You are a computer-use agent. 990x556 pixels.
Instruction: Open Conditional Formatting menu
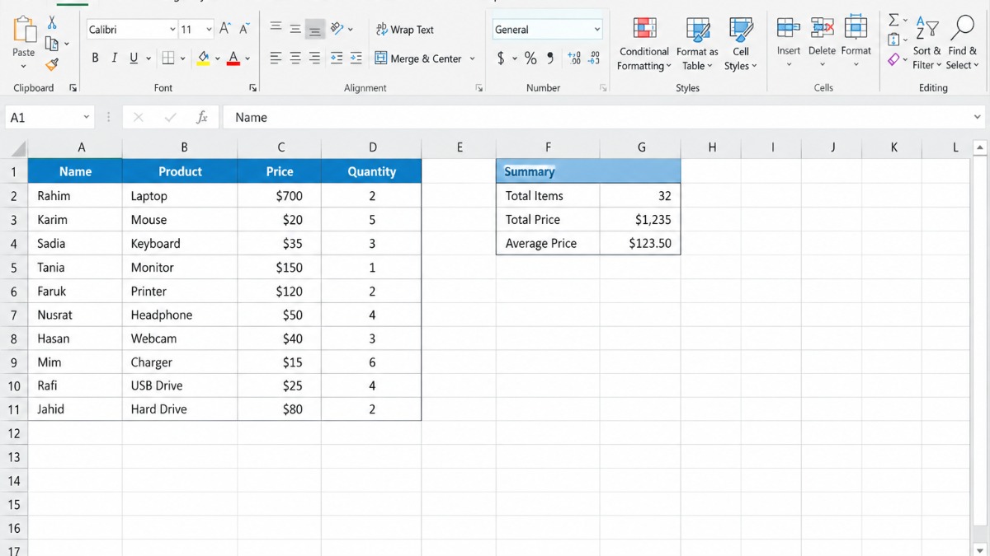pos(644,43)
